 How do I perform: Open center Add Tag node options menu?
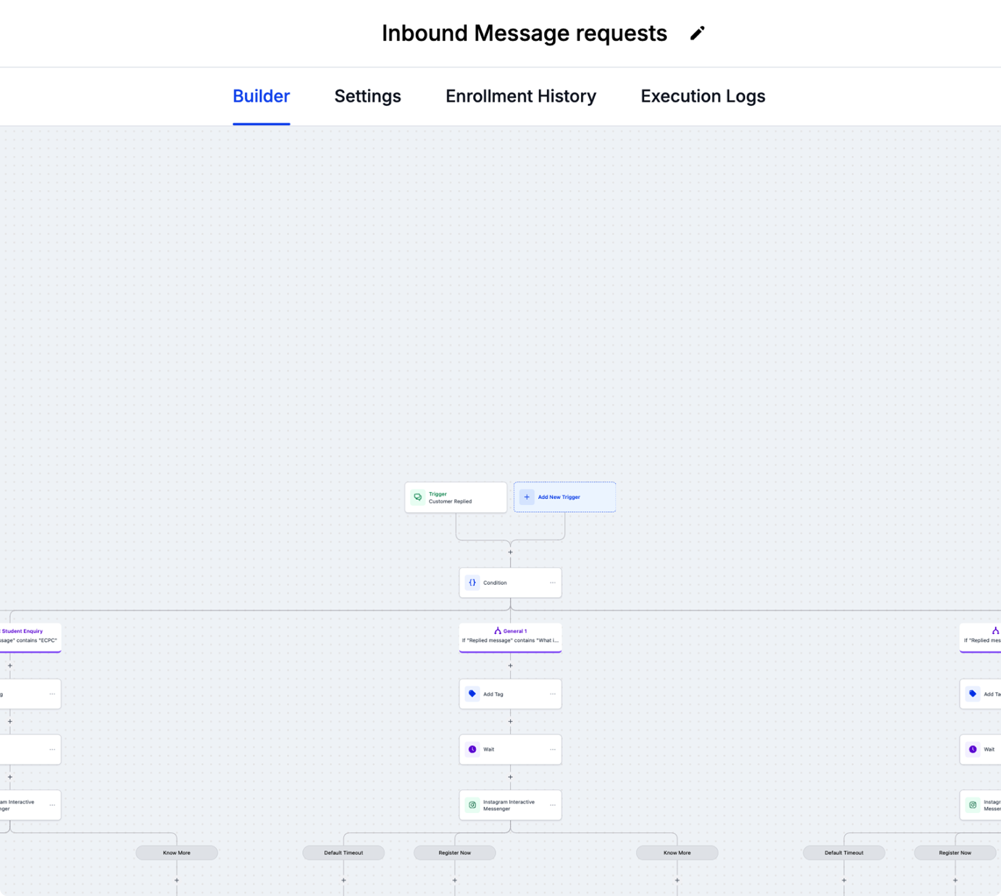point(553,694)
